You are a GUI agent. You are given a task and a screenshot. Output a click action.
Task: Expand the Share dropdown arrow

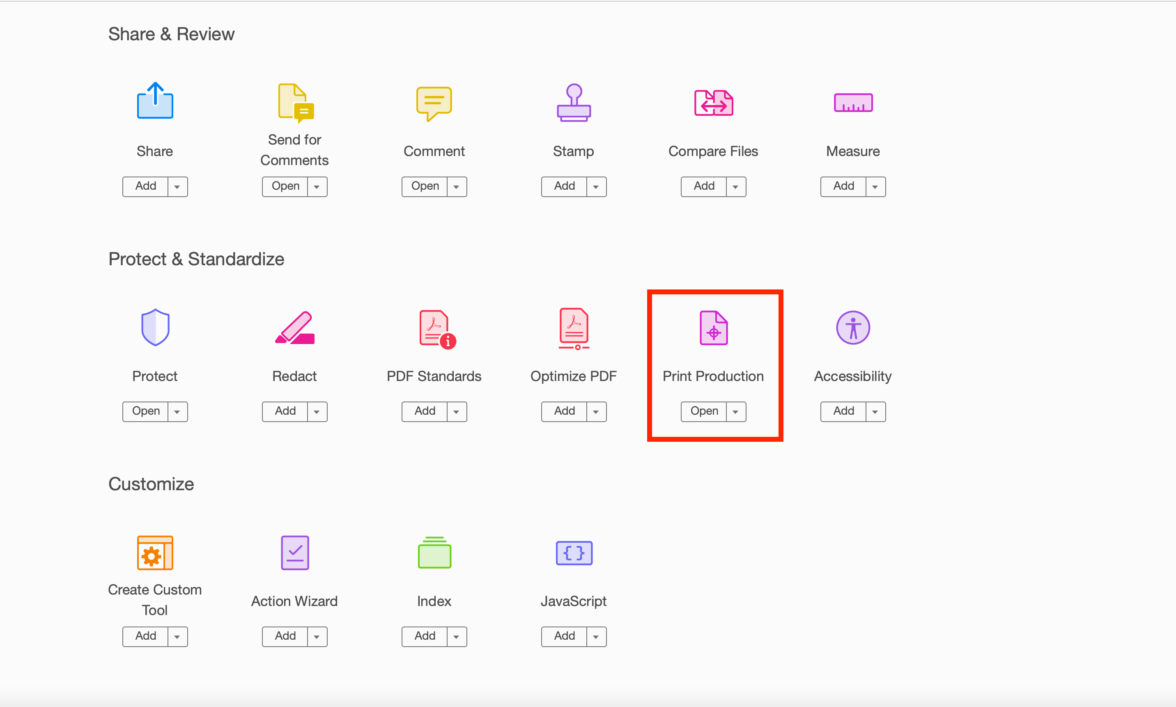[x=178, y=187]
